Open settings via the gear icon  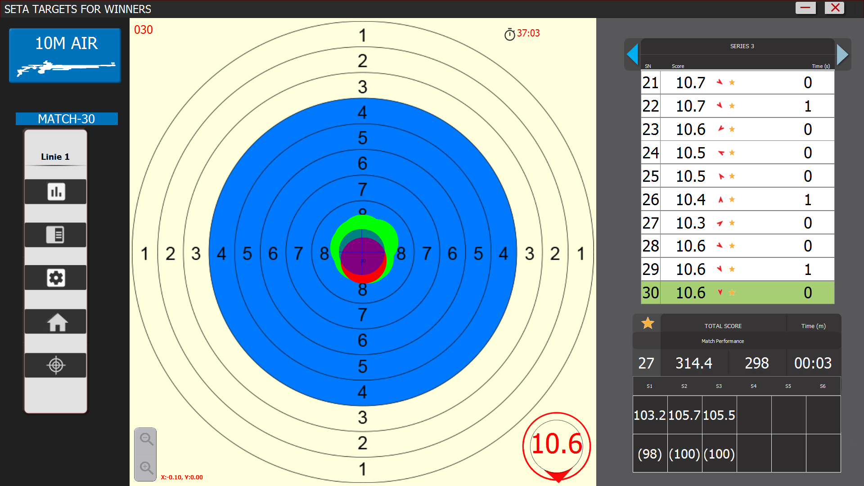click(x=56, y=278)
